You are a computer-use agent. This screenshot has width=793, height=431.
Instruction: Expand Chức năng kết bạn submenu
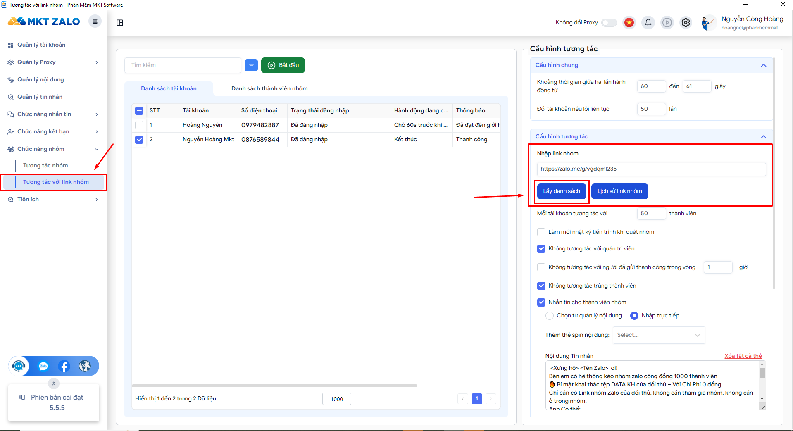(97, 132)
